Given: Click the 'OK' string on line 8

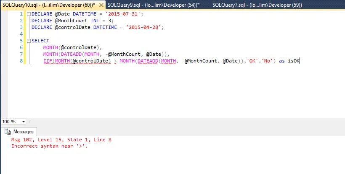Looking at the screenshot, I should point(252,61).
